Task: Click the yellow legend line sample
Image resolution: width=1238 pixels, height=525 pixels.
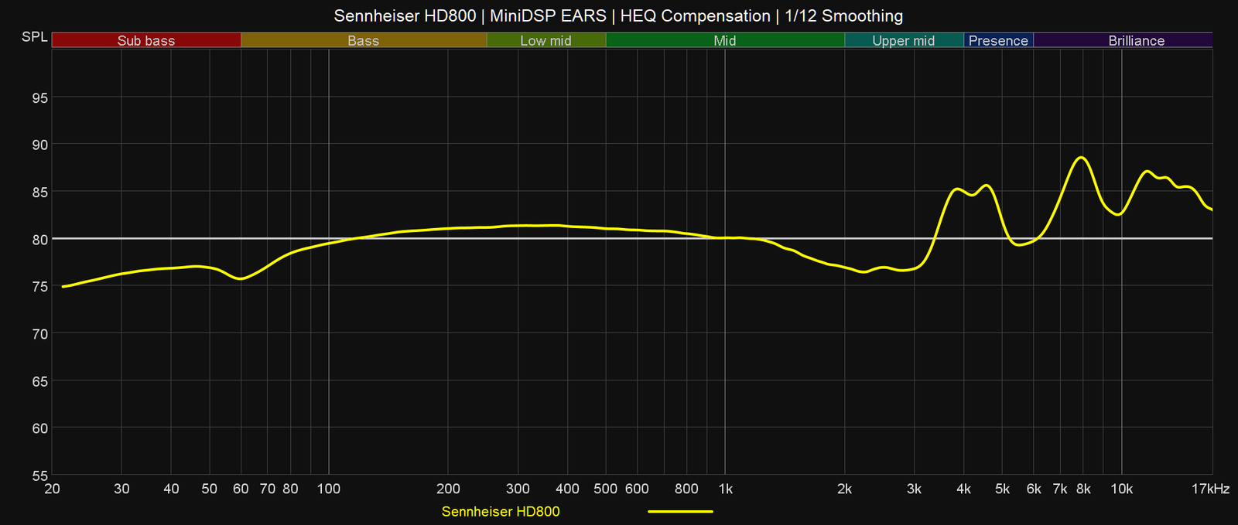Action: 680,511
